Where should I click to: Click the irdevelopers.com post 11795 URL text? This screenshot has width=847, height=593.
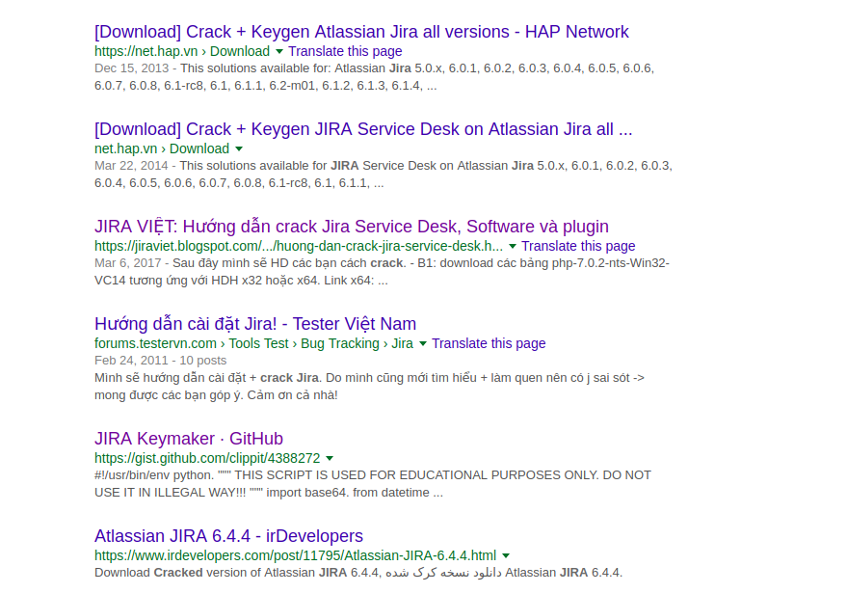pyautogui.click(x=296, y=555)
